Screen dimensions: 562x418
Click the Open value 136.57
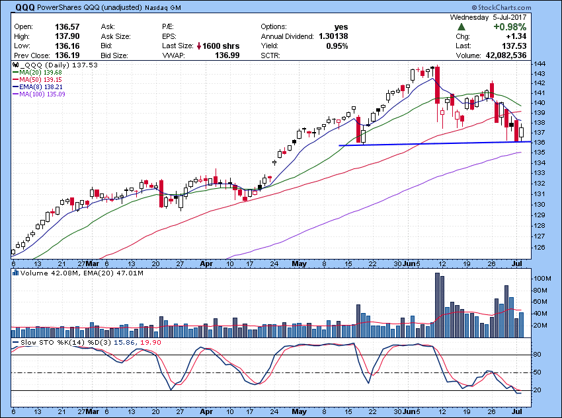pos(67,27)
